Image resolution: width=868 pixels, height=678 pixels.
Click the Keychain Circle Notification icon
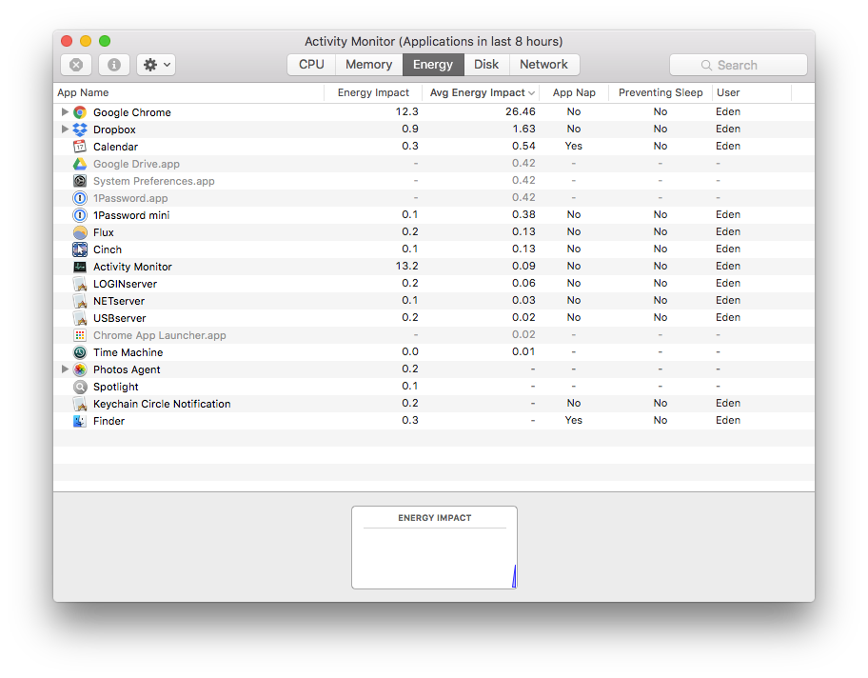pos(80,404)
